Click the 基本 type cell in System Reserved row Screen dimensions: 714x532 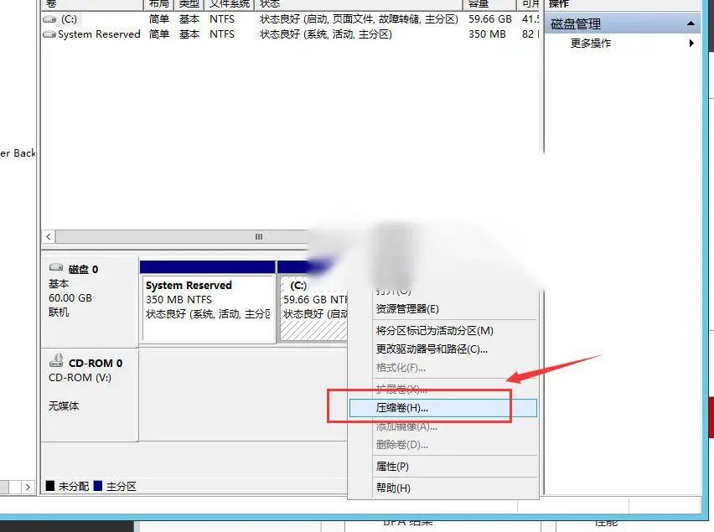(x=189, y=34)
